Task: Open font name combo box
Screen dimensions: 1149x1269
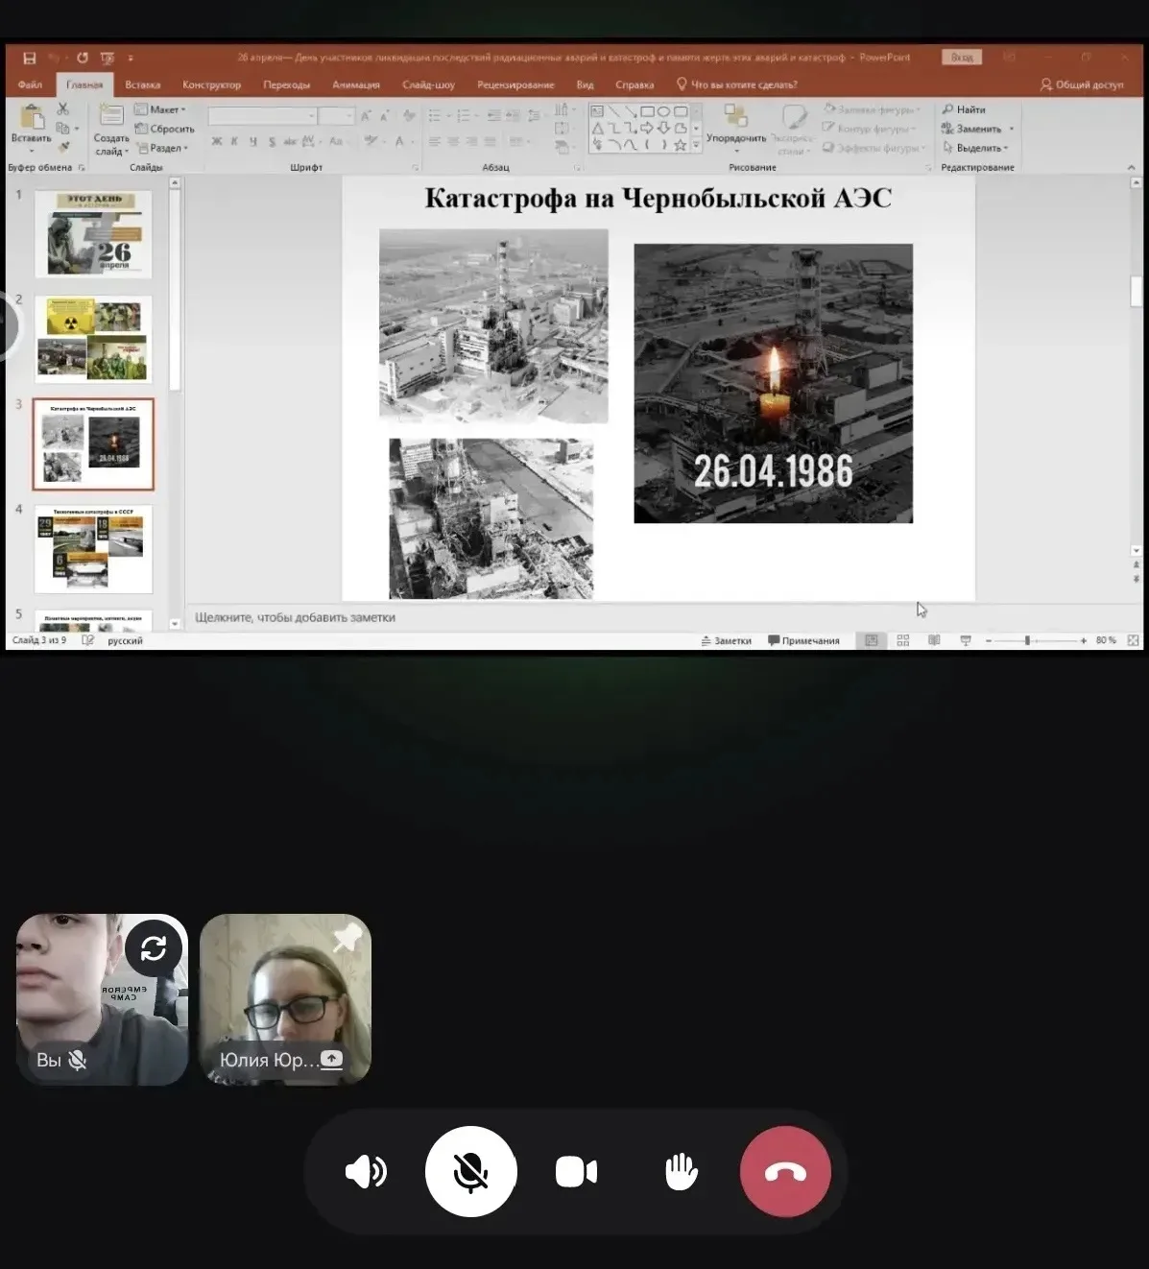Action: tap(263, 116)
